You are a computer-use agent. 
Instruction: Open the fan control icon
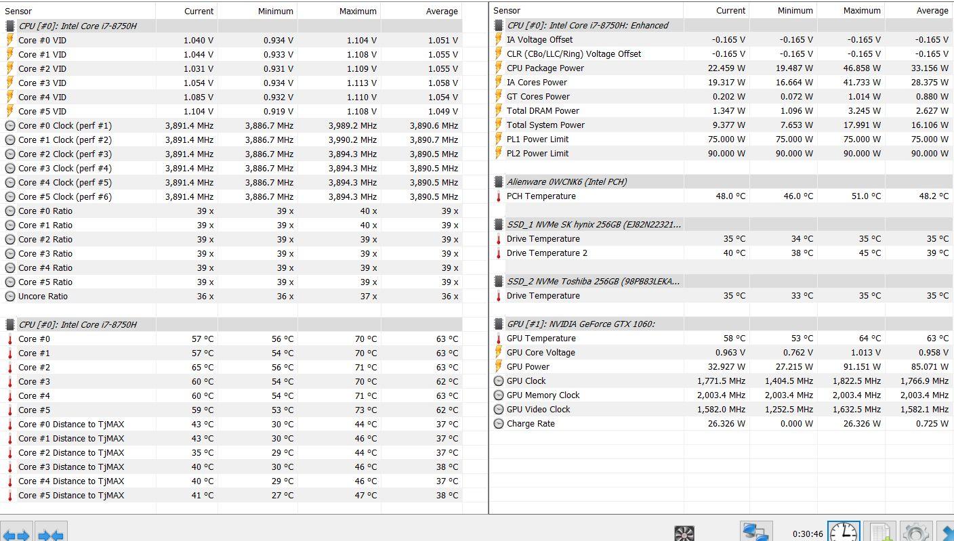(684, 533)
